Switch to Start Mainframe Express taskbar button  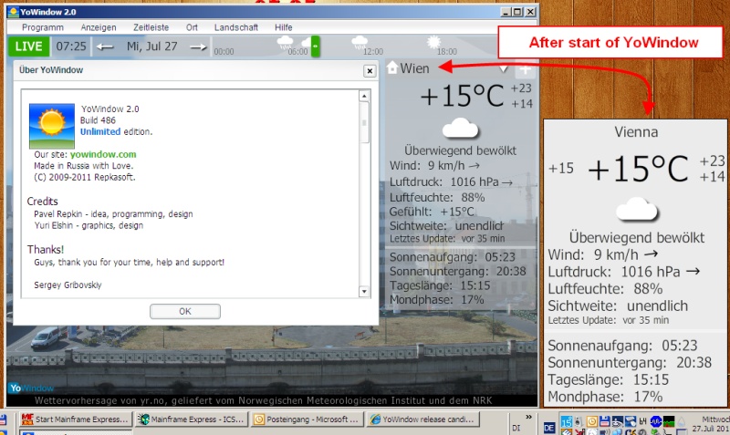76,419
